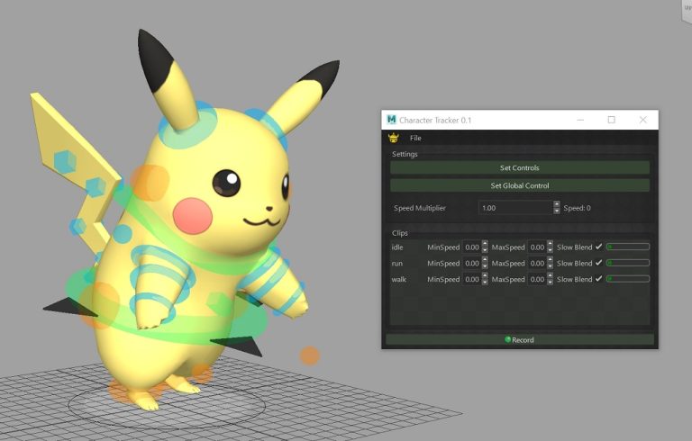
Task: Click the "Speed Multiplier" label
Action: click(x=420, y=208)
